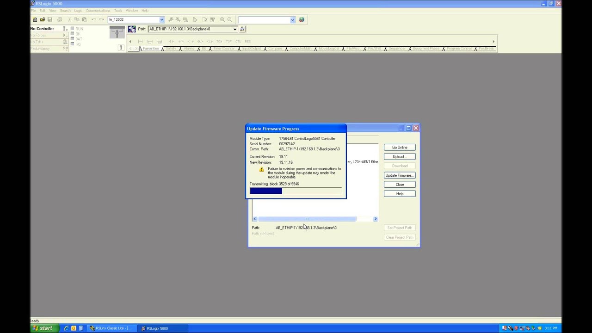Open the File menu
Screen dimensions: 592x333
(33, 11)
